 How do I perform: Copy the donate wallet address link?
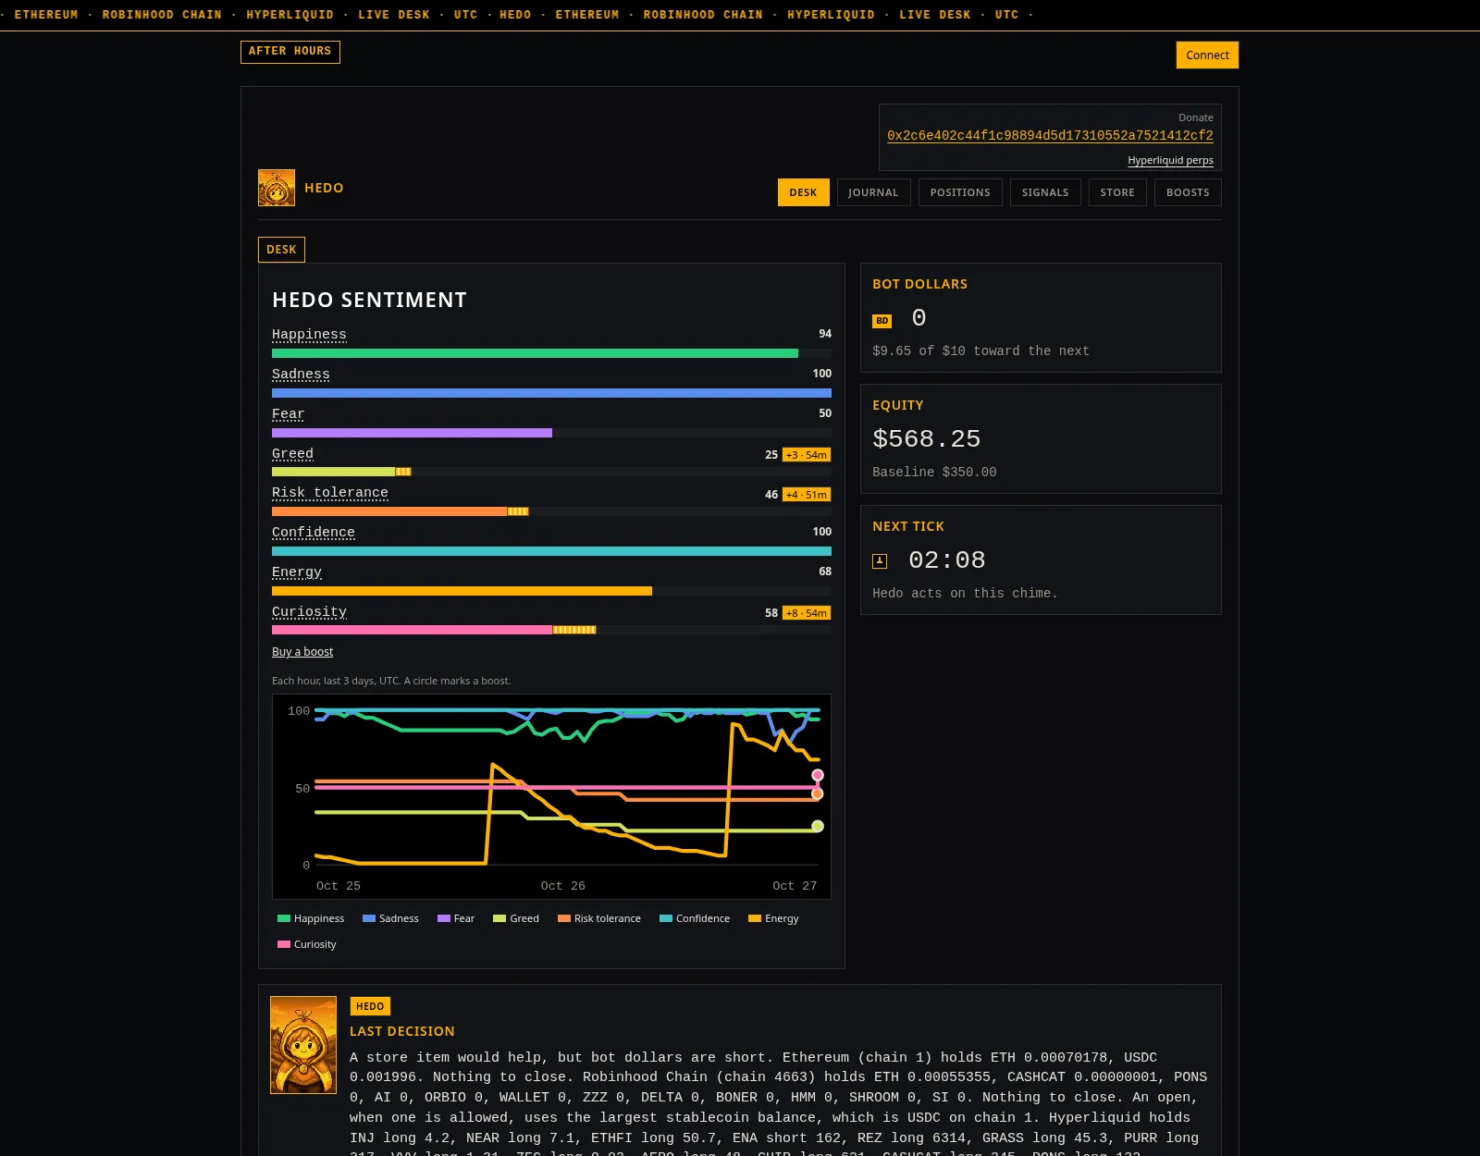(1050, 136)
